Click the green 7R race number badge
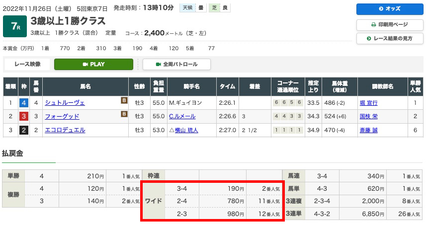The width and height of the screenshot is (426, 226). (x=15, y=27)
